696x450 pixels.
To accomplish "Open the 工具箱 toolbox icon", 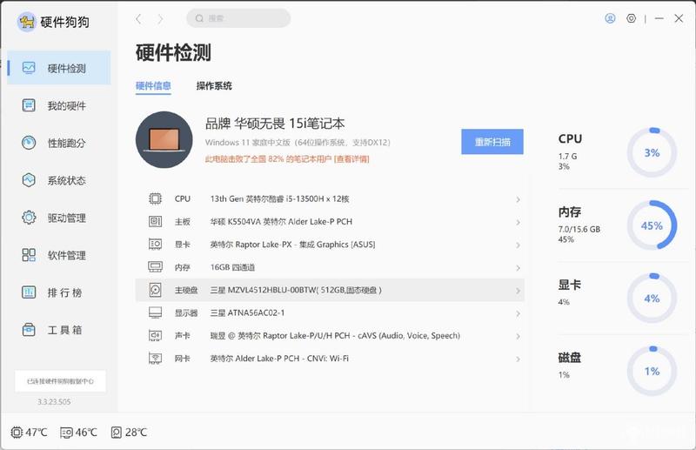I will point(29,330).
